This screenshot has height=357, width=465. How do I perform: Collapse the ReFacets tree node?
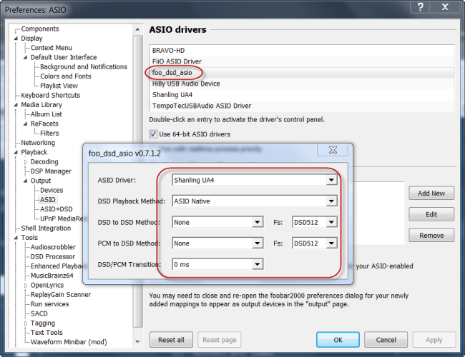(26, 124)
